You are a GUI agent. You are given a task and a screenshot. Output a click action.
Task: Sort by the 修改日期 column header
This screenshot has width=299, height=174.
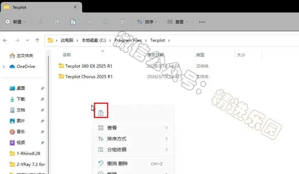point(155,55)
